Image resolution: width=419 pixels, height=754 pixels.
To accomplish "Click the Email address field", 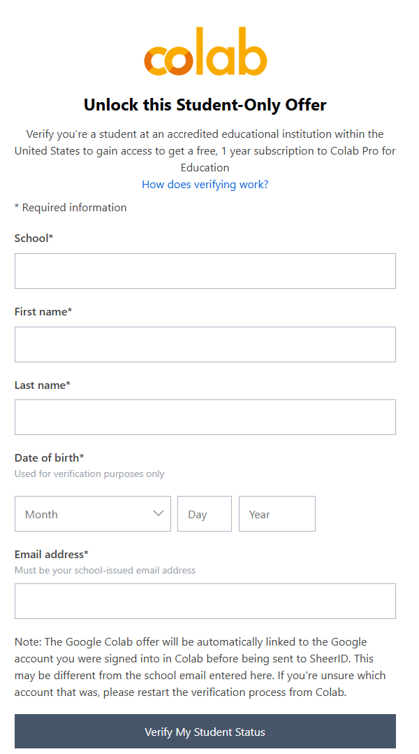I will pos(205,601).
